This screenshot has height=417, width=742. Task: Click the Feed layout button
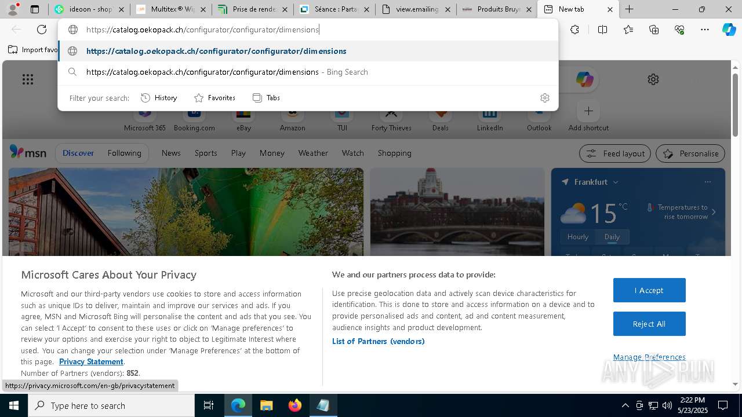click(616, 153)
